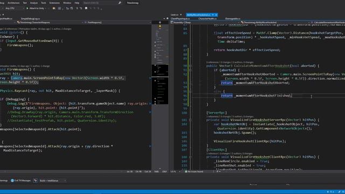Switch to the ClientPlayerInput.cs tab
345x194 pixels.
[180, 19]
